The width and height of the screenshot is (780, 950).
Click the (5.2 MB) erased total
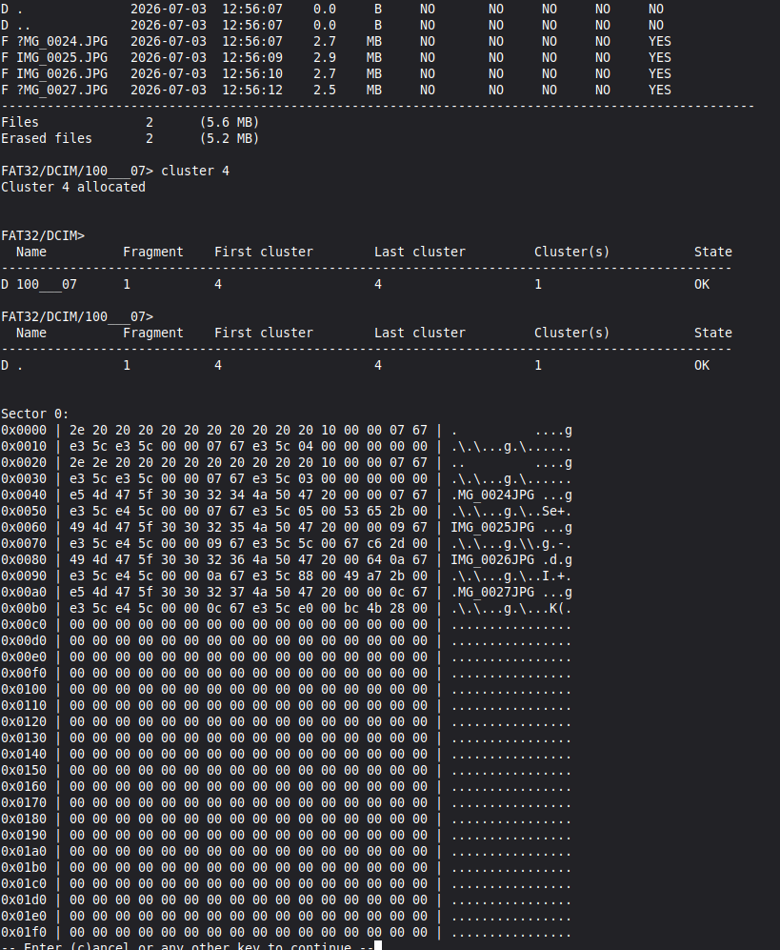coord(230,138)
